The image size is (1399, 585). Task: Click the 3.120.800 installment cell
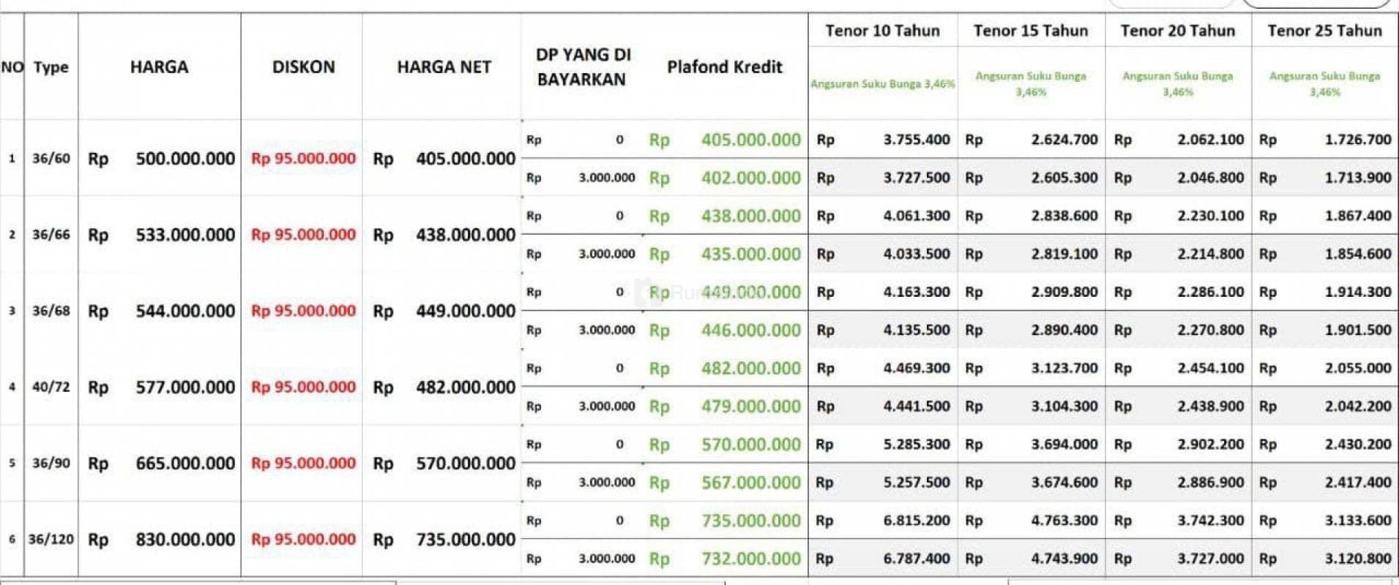[1357, 559]
